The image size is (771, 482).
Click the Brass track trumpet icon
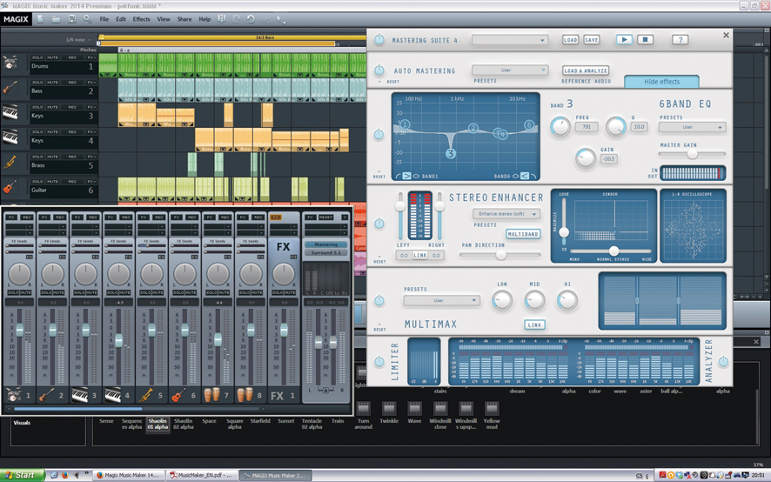[x=10, y=163]
